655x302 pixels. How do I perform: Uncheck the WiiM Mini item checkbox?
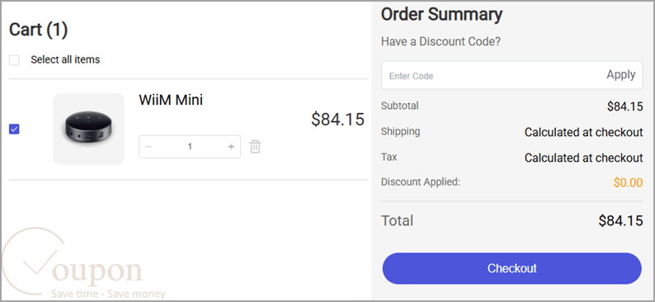14,129
